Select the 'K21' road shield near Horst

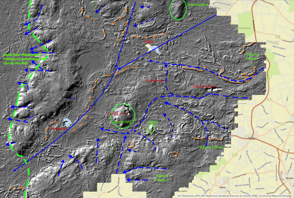coord(283,124)
